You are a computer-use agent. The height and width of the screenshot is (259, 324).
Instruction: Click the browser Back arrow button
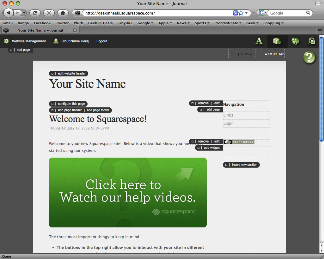(x=8, y=13)
